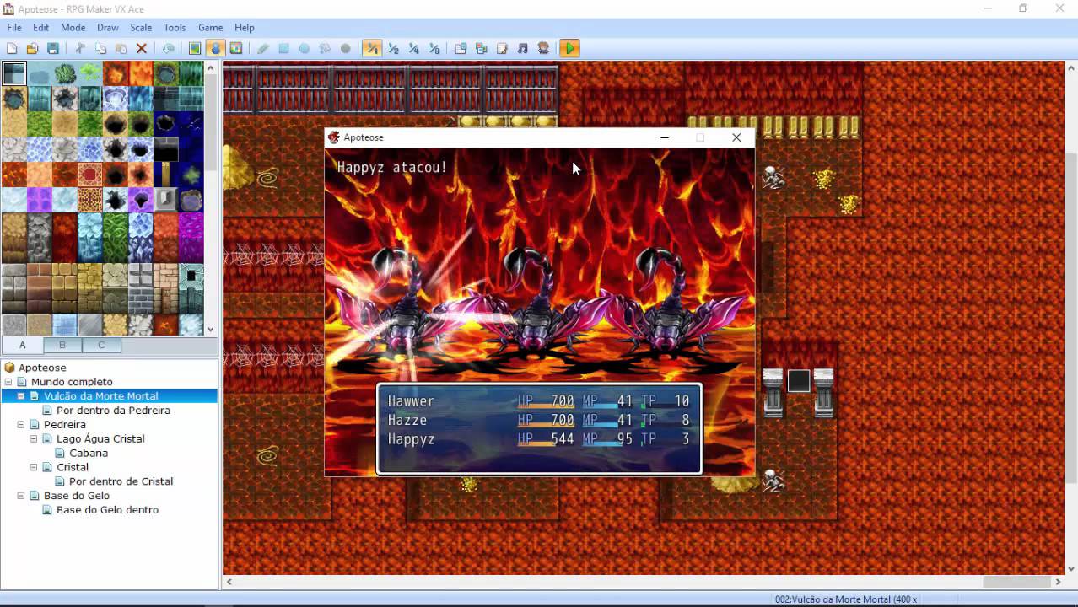Open the Character Generator face icon
This screenshot has width=1078, height=607.
click(x=543, y=48)
